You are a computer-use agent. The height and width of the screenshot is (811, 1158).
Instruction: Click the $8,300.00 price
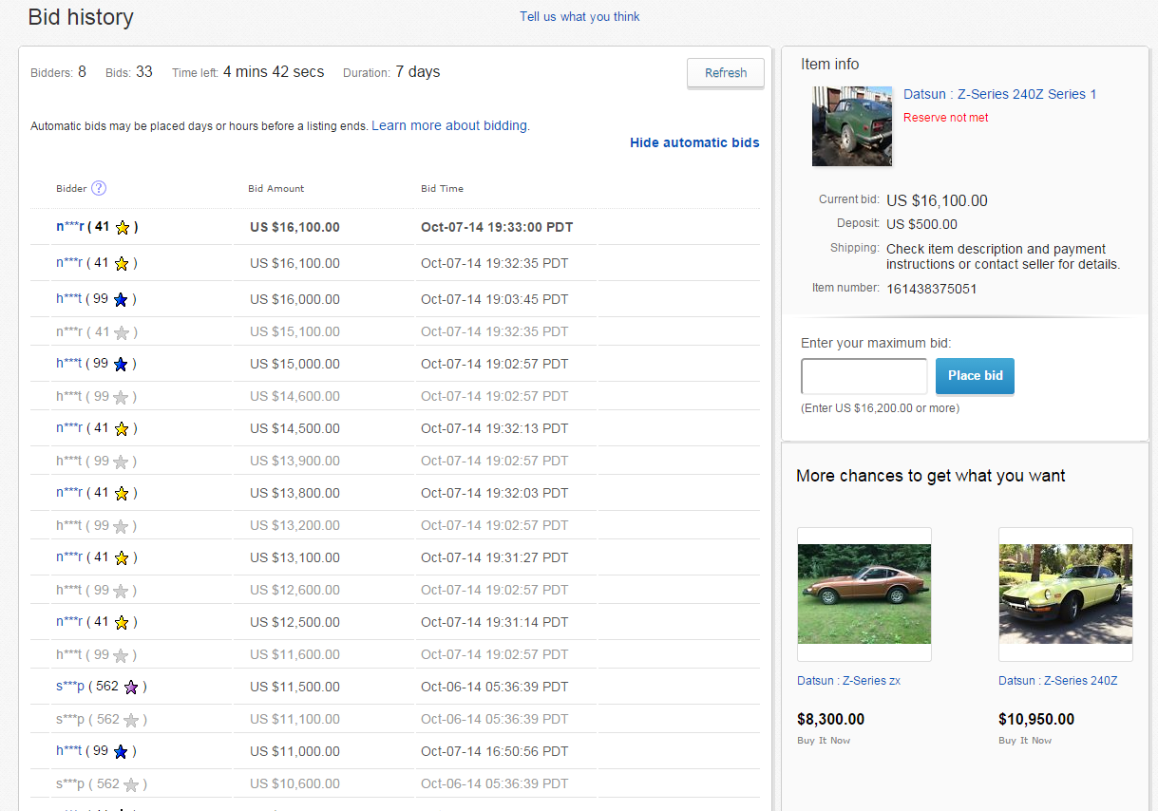(831, 720)
